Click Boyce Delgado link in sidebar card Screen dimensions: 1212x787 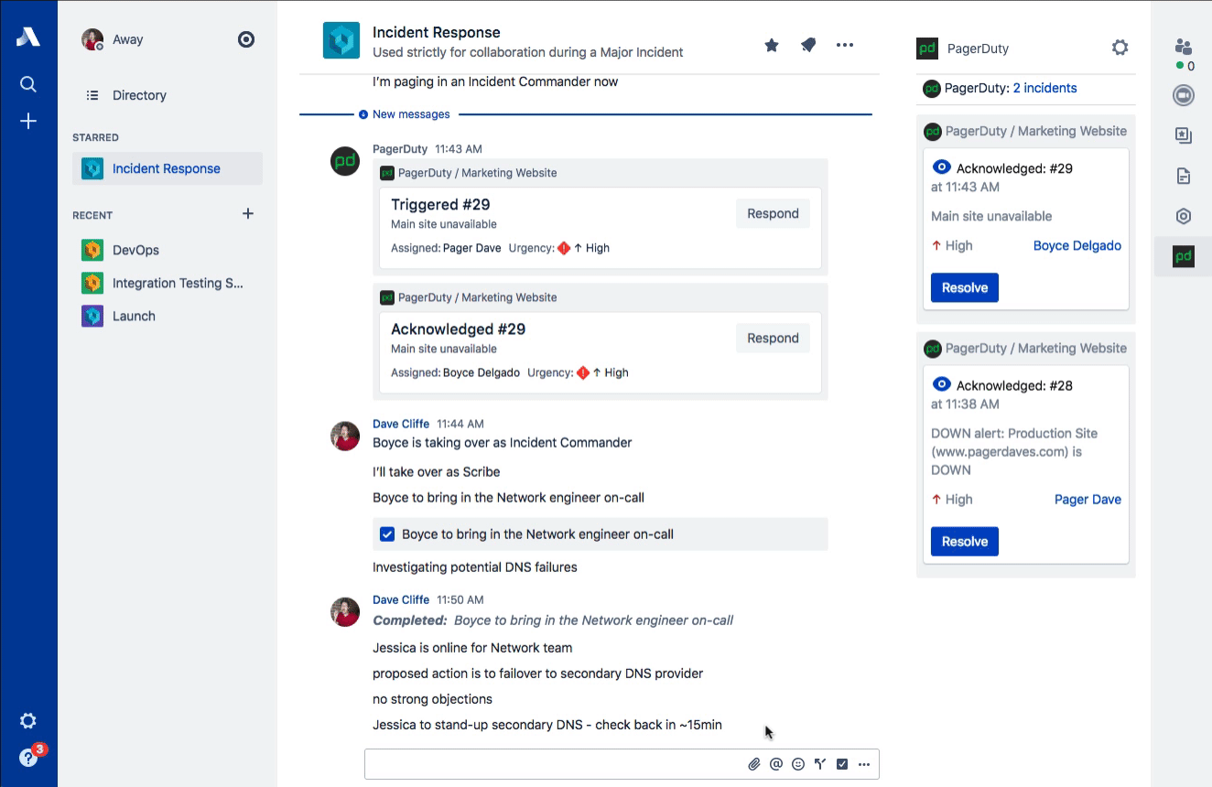1077,245
